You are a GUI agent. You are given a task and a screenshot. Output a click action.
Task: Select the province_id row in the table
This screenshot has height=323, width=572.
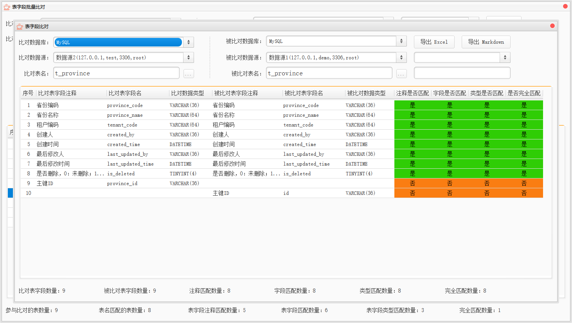point(122,184)
